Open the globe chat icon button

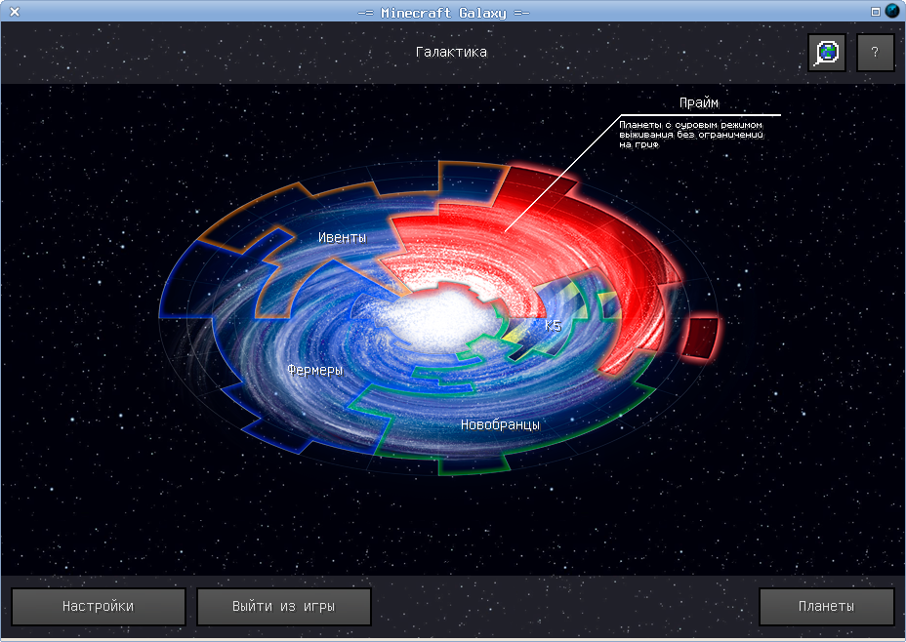point(827,53)
